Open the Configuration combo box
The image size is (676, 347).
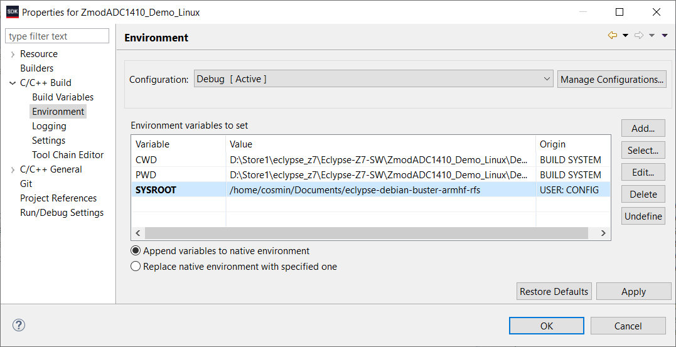[373, 79]
